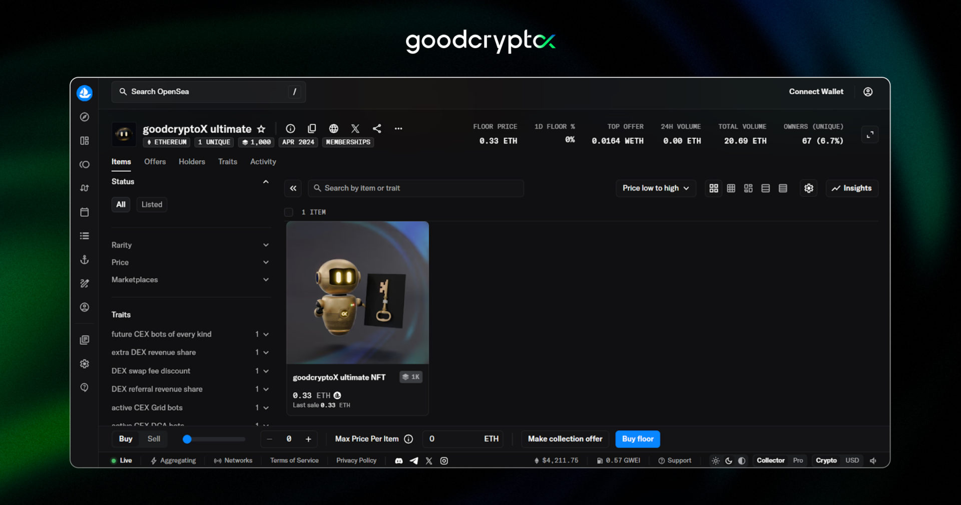Open the display settings gear icon

click(808, 188)
